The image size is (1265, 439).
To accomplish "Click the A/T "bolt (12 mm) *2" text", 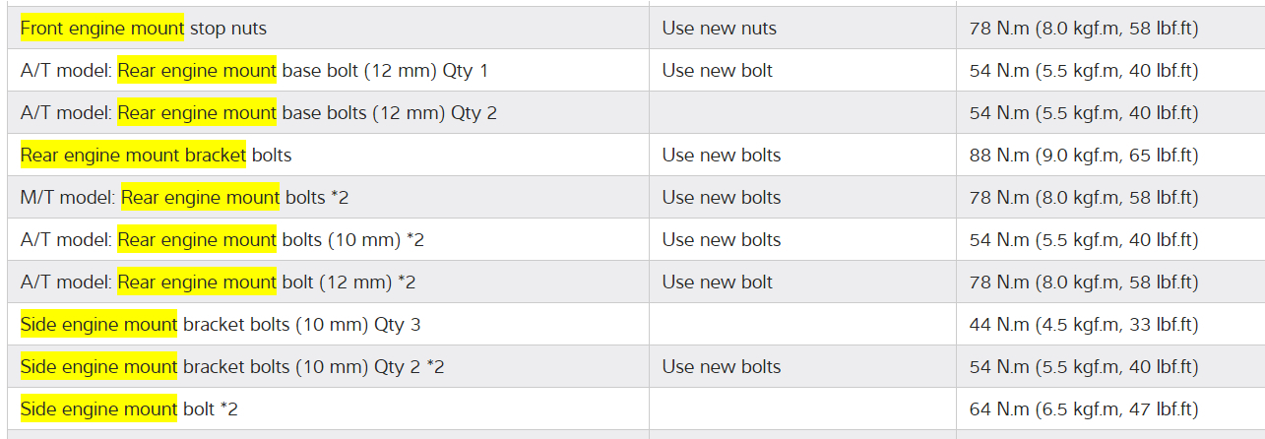I will tap(348, 282).
